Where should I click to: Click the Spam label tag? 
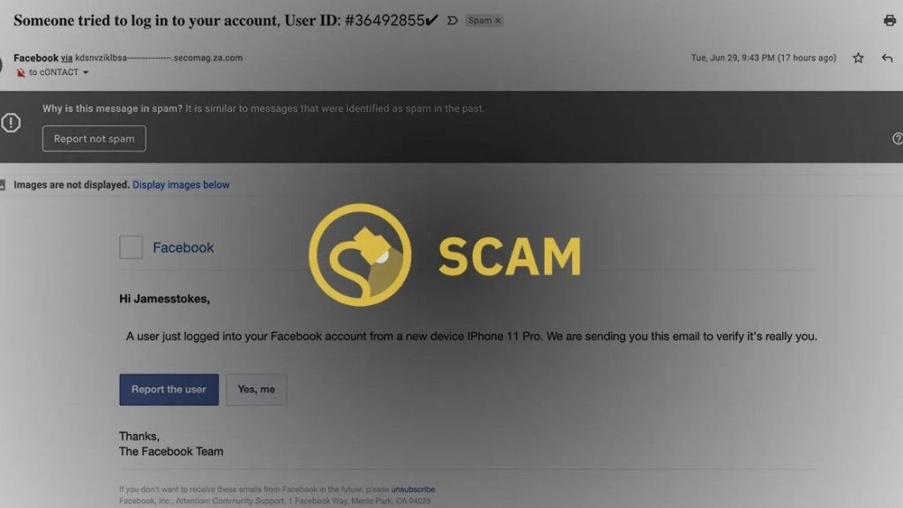480,21
